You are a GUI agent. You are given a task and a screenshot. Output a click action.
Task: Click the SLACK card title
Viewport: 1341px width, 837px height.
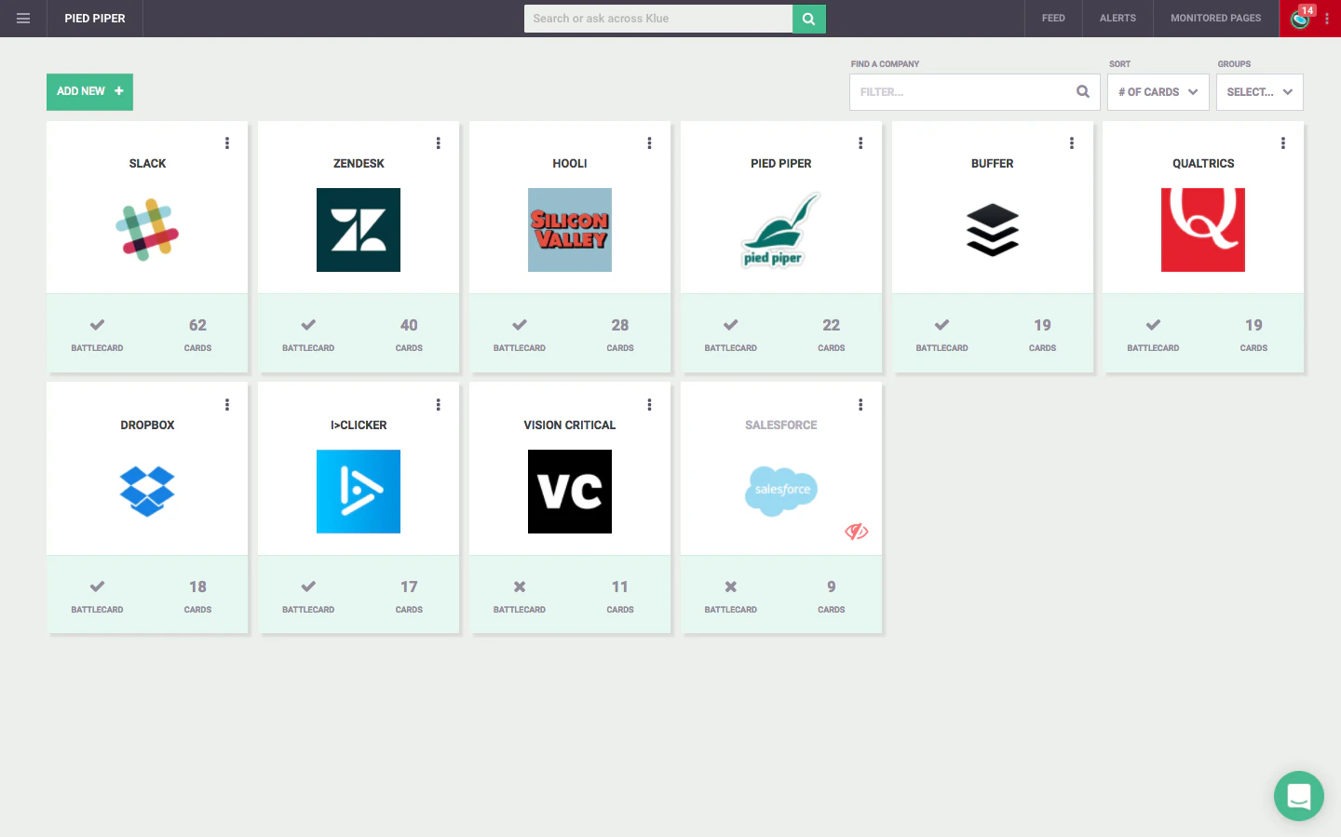point(147,163)
